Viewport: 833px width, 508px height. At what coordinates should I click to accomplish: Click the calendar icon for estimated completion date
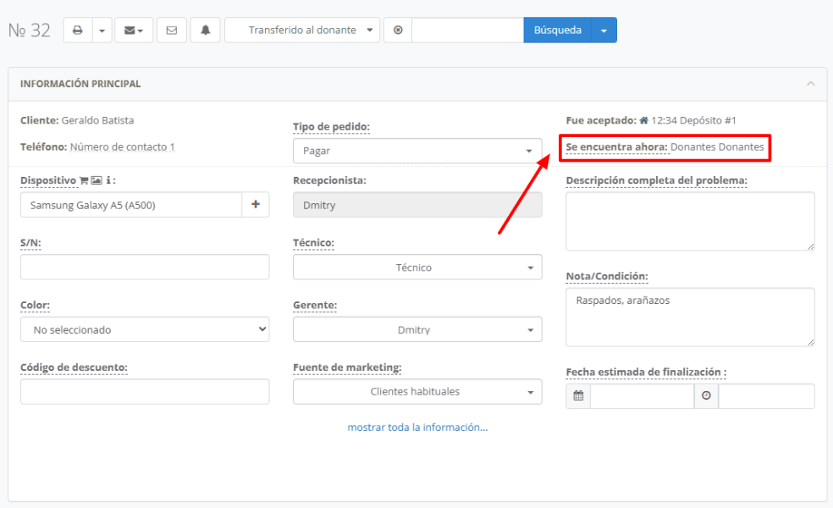click(577, 395)
